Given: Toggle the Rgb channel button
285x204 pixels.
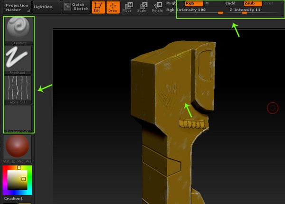Looking at the screenshot, I should 194,3.
